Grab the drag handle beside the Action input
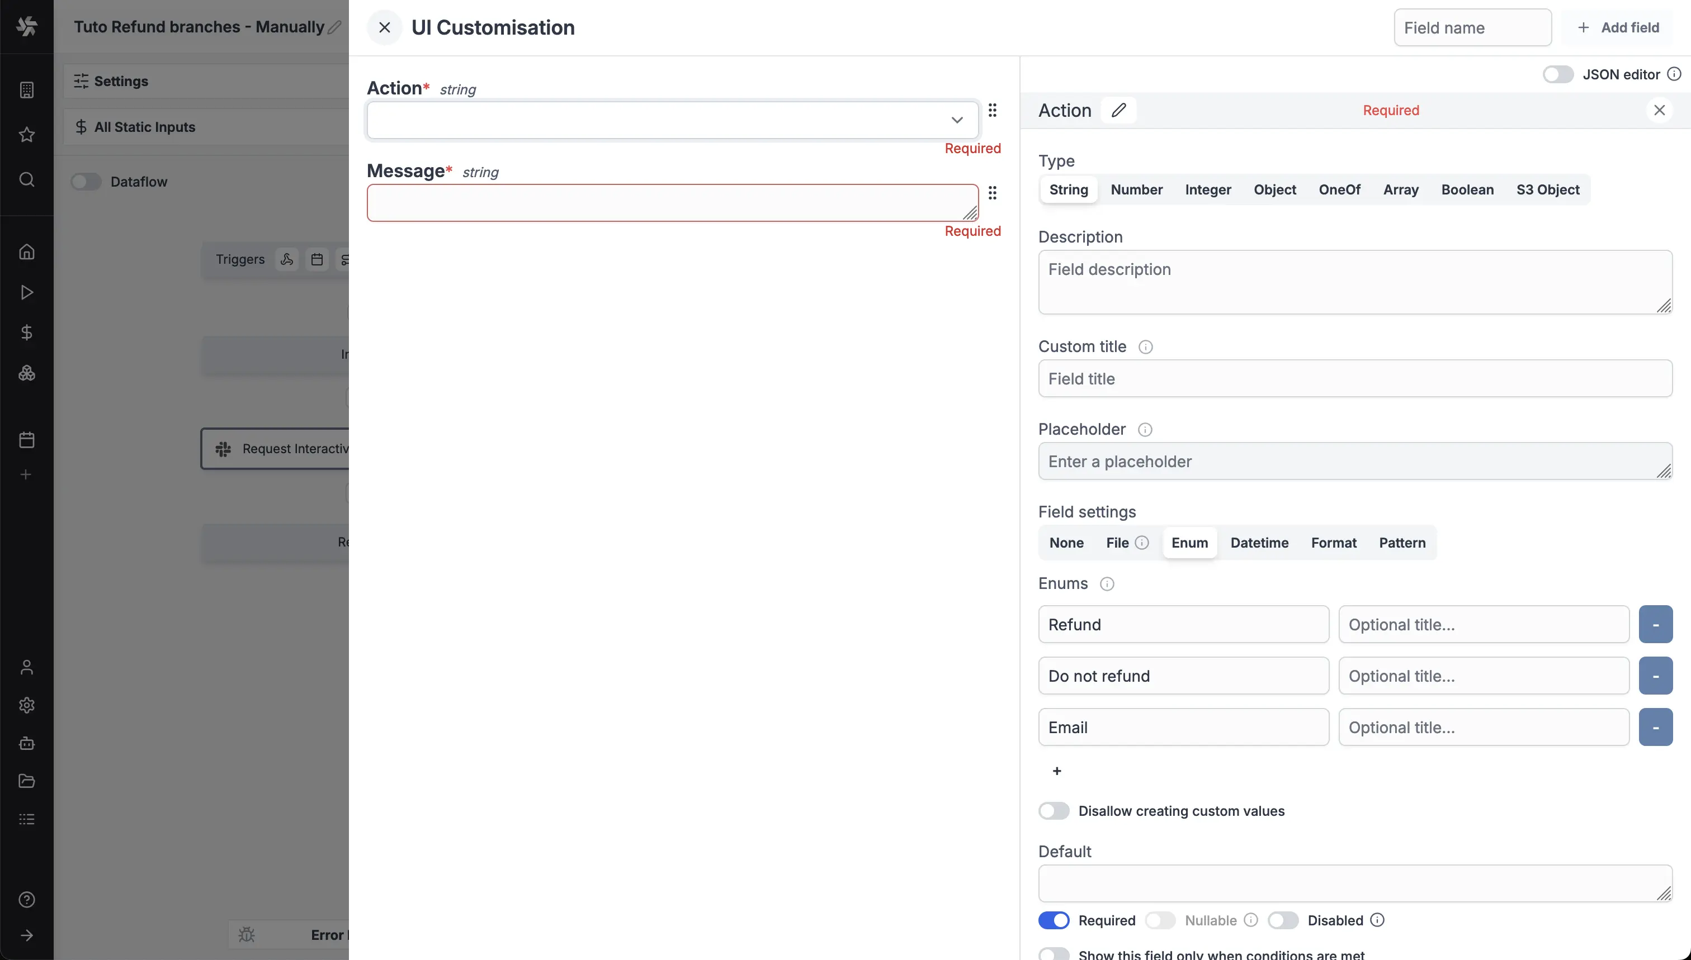The width and height of the screenshot is (1691, 960). click(993, 111)
